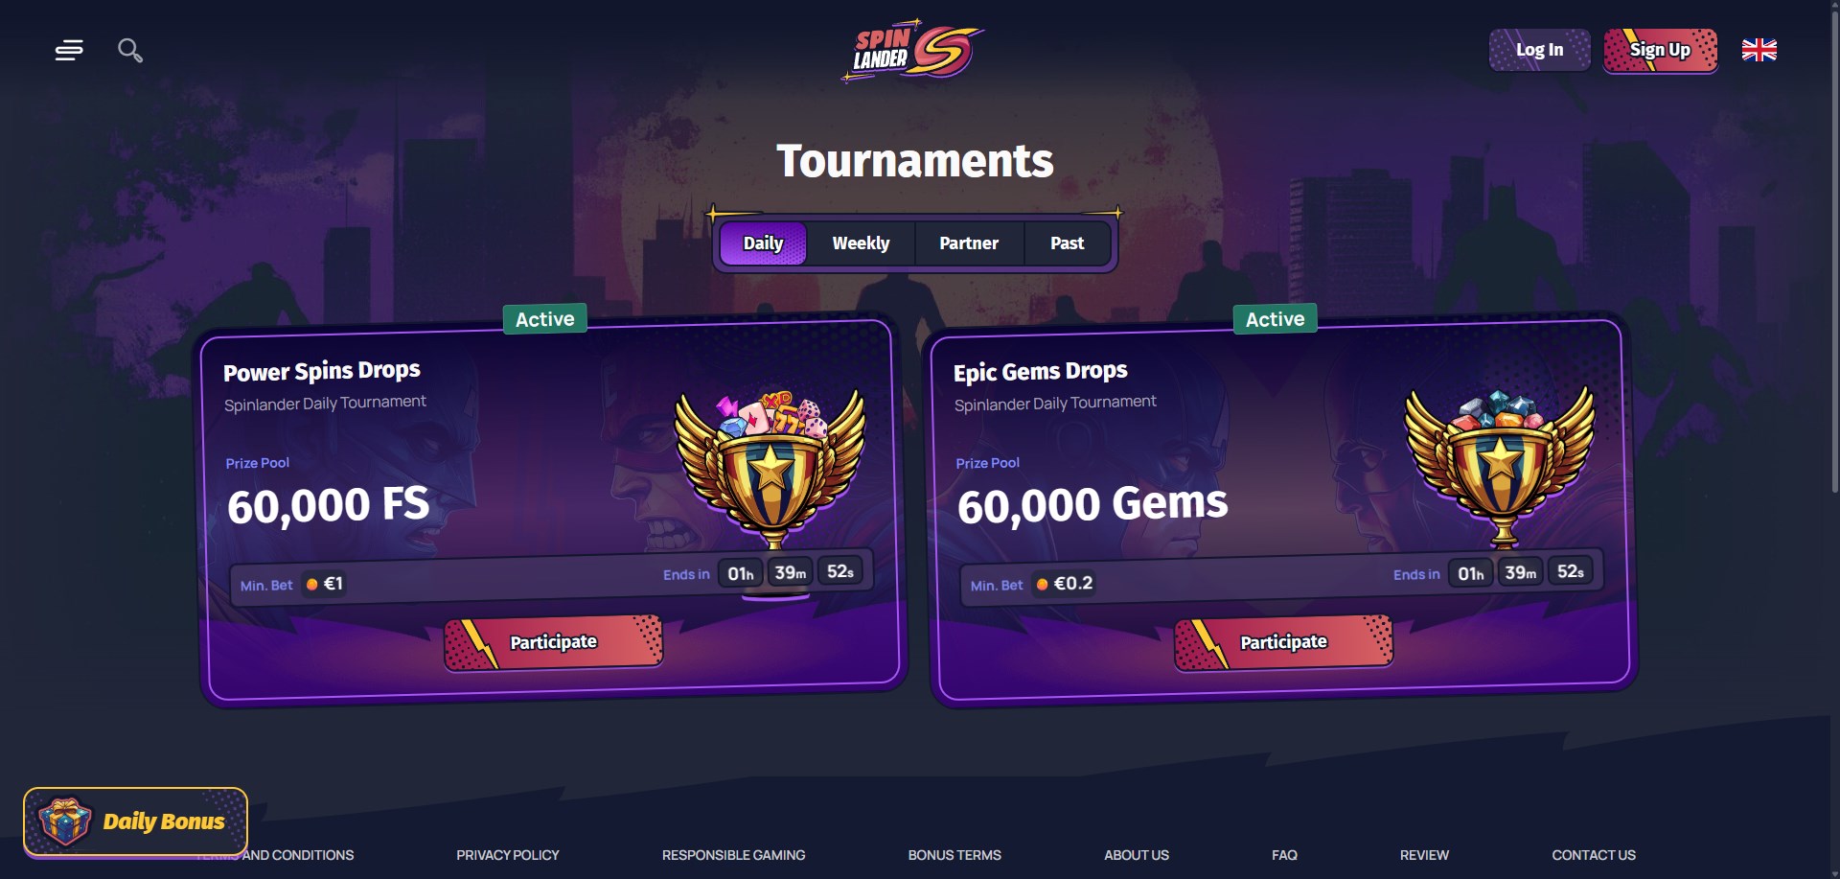1840x879 pixels.
Task: Visit the Bonus Terms page
Action: click(954, 855)
